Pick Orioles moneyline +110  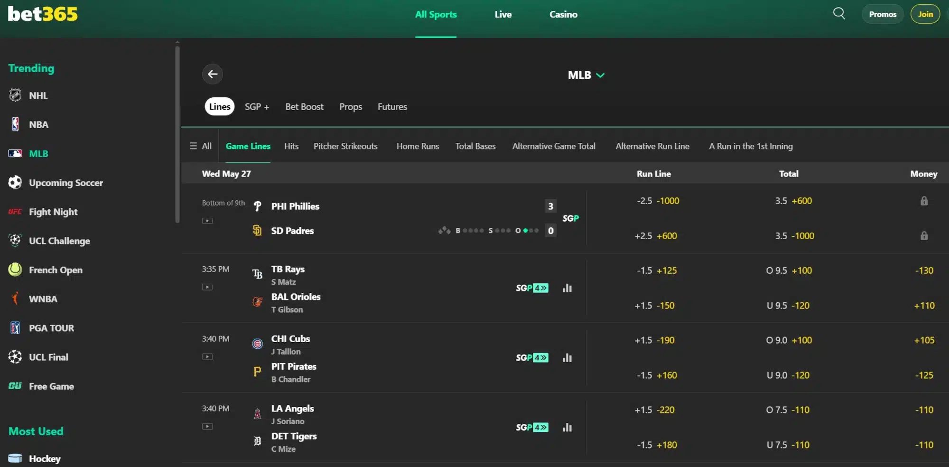[x=924, y=306]
